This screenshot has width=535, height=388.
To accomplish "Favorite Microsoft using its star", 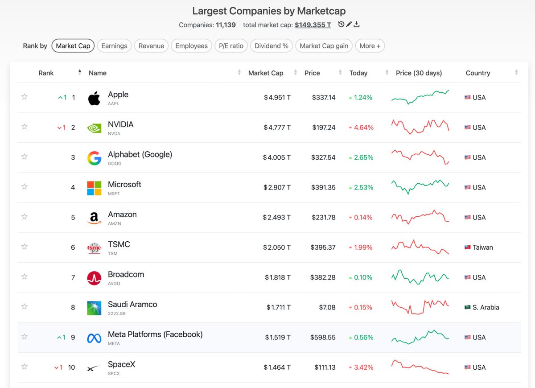I will [25, 186].
